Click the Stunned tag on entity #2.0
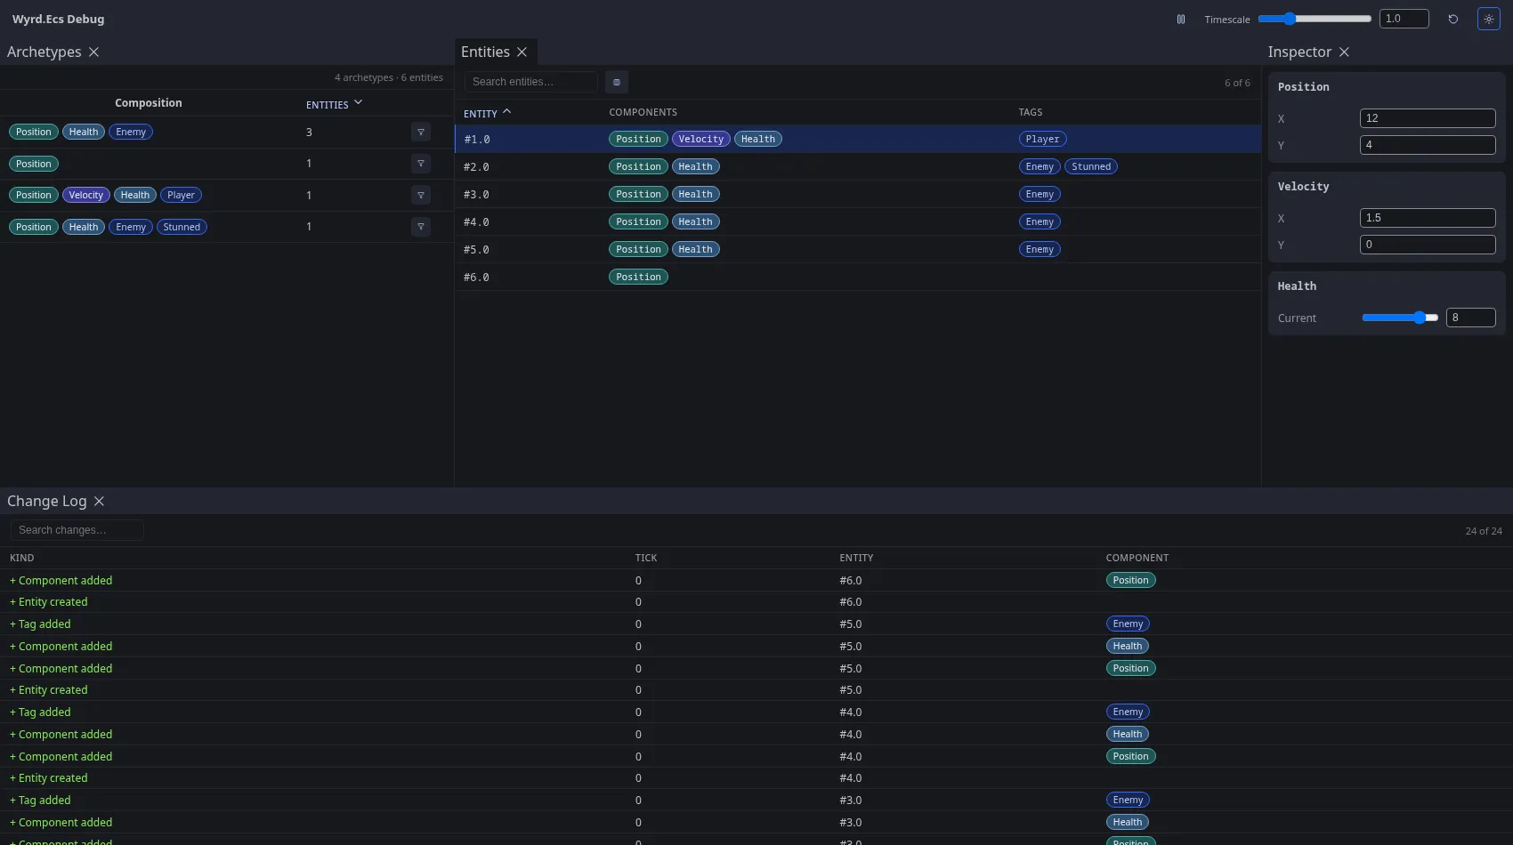The height and width of the screenshot is (845, 1513). coord(1091,166)
